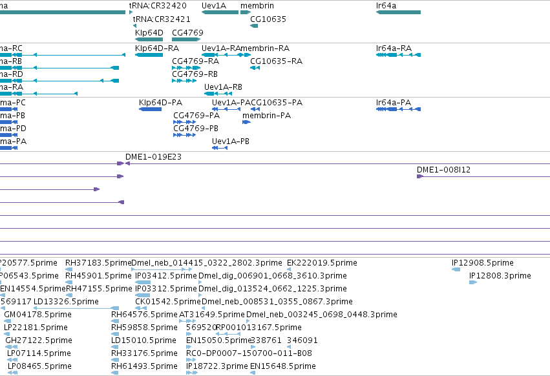Click the IP18722.3prime label

click(x=217, y=366)
